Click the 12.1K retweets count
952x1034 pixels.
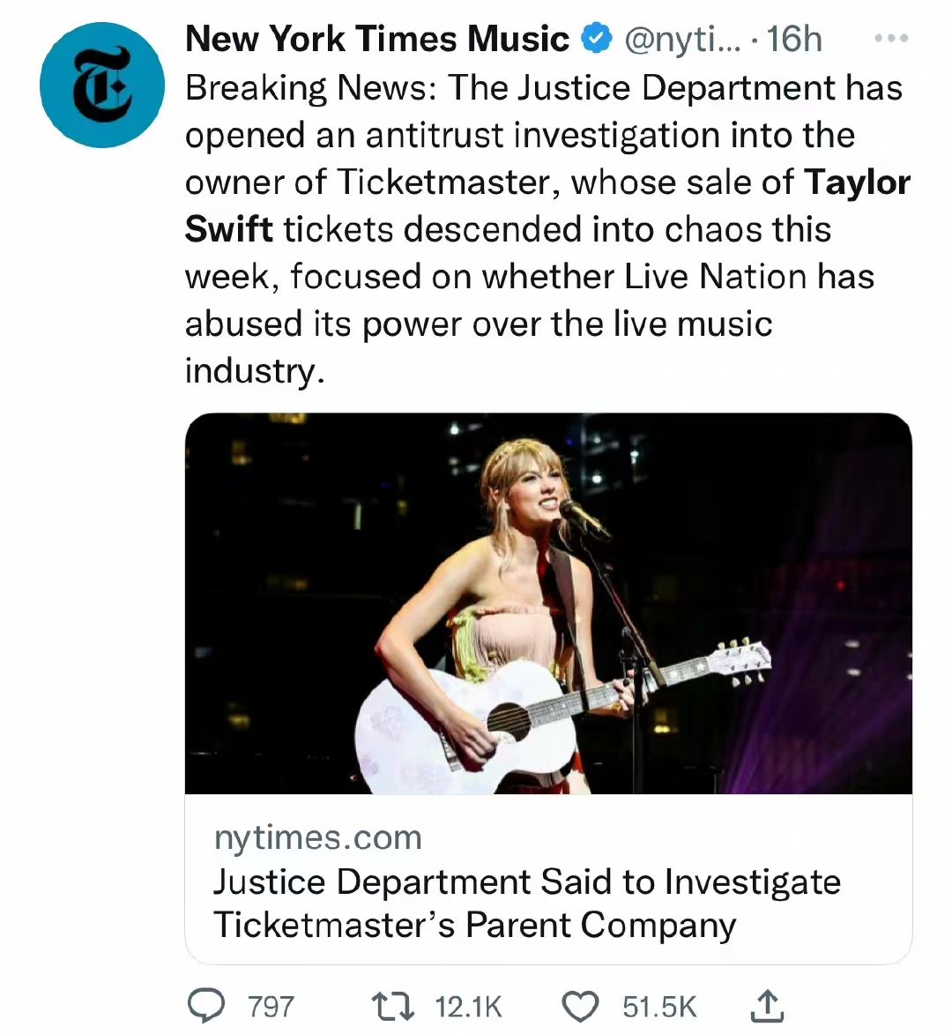tap(468, 1007)
